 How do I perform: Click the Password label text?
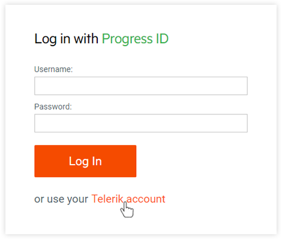click(53, 107)
